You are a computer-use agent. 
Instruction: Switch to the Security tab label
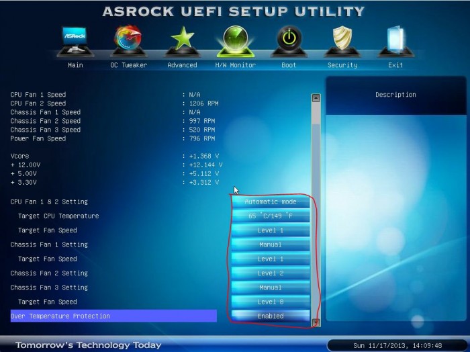coord(342,65)
